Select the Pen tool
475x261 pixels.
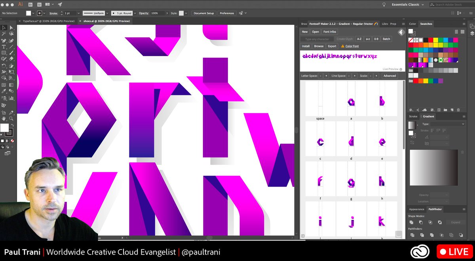[x=4, y=40]
